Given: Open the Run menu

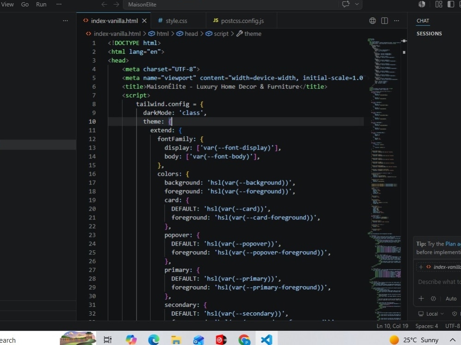Looking at the screenshot, I should [41, 5].
